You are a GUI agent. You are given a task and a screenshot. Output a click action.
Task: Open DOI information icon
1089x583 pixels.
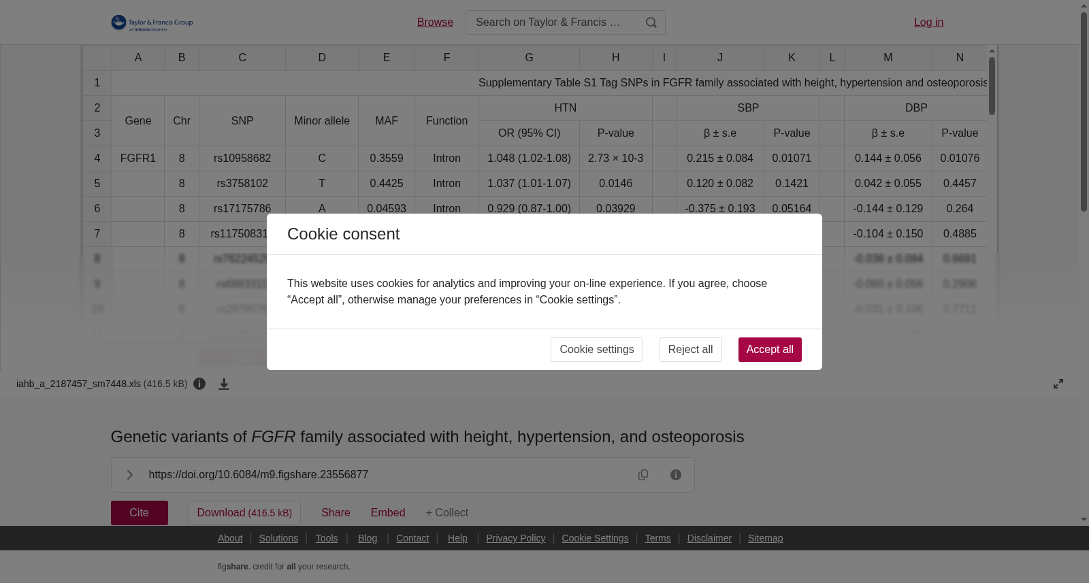[676, 475]
